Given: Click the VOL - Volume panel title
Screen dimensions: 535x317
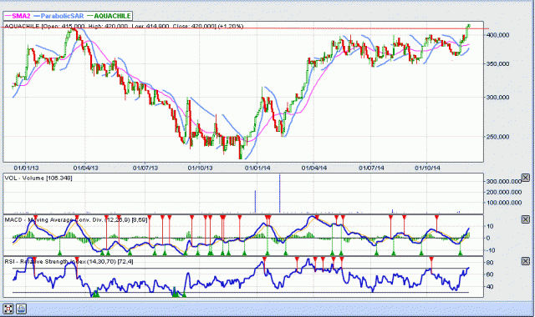Looking at the screenshot, I should 38,178.
